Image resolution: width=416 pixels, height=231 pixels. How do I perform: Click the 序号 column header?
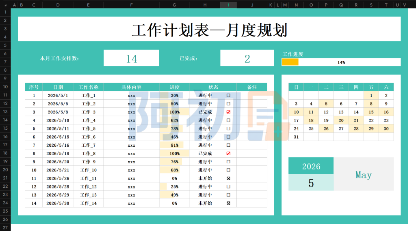click(34, 87)
